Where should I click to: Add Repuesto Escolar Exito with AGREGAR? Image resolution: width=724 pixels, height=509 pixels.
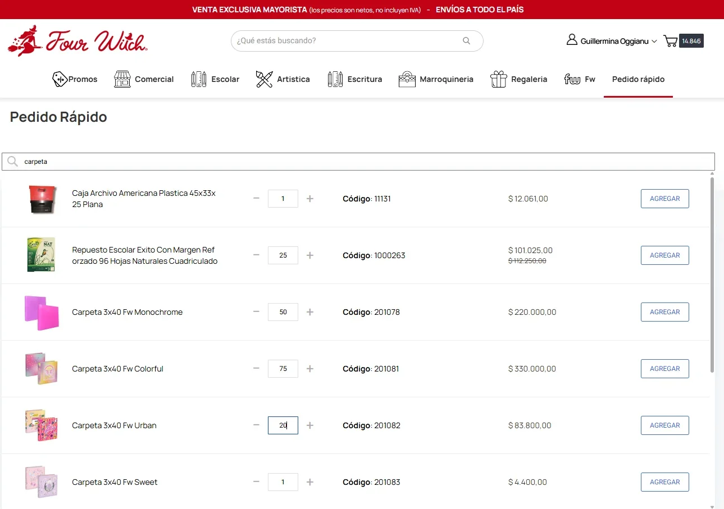pos(665,255)
